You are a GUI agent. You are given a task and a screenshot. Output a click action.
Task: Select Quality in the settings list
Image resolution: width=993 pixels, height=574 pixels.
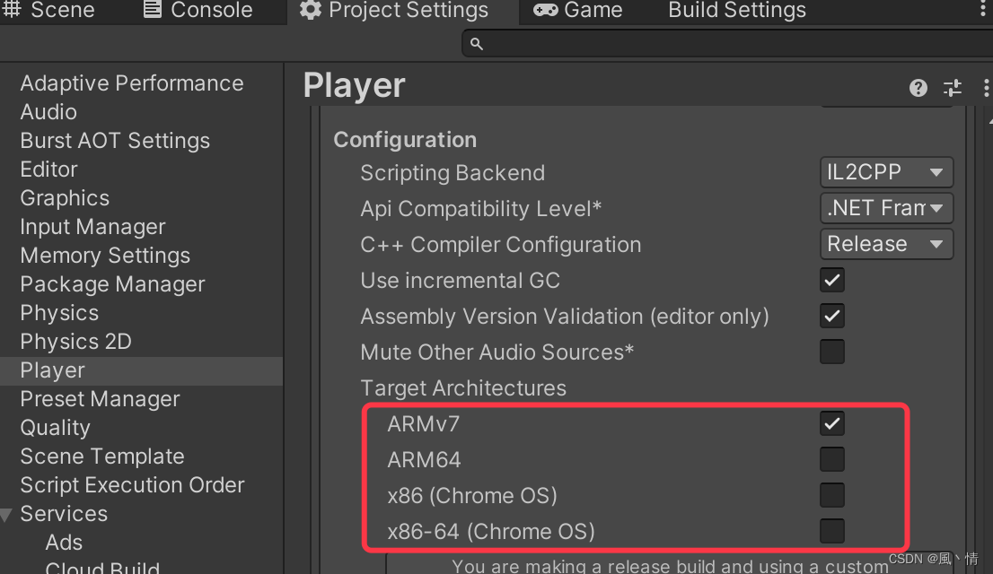pyautogui.click(x=55, y=428)
